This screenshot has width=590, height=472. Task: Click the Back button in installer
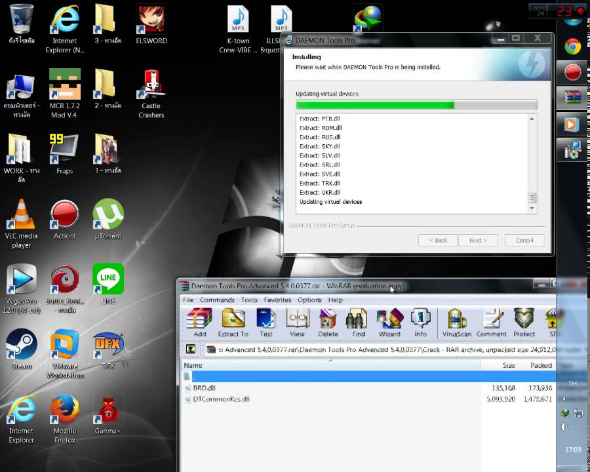[438, 240]
